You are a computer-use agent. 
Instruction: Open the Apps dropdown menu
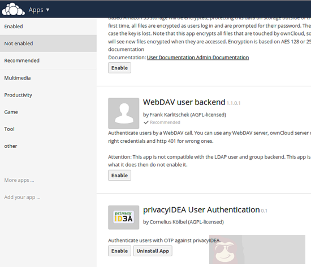coord(39,10)
